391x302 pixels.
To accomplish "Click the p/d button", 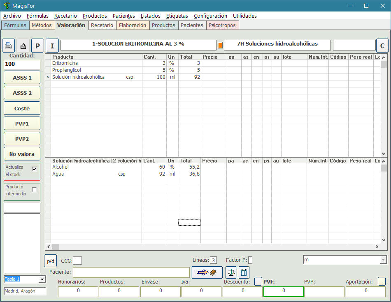I will click(50, 261).
